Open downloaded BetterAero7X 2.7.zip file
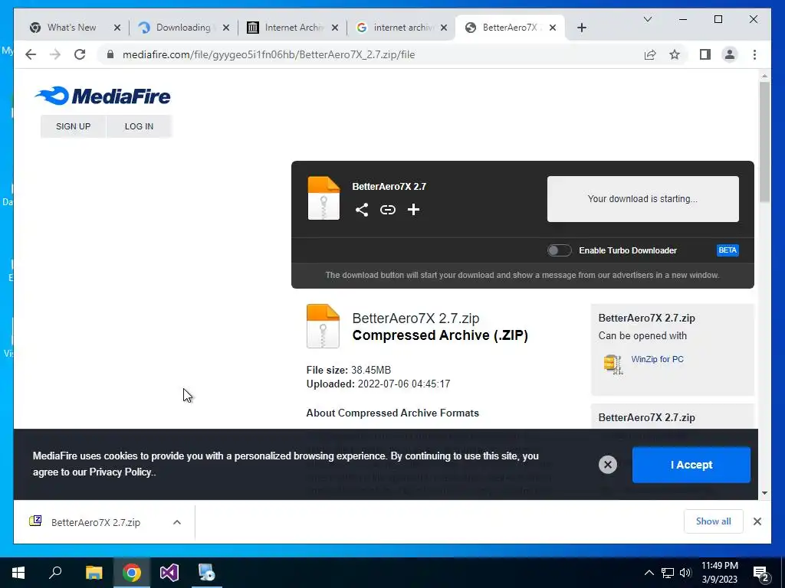 (96, 522)
